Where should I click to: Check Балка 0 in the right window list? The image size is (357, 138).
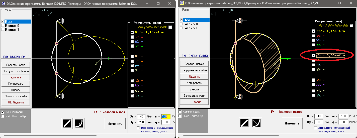point(181,24)
